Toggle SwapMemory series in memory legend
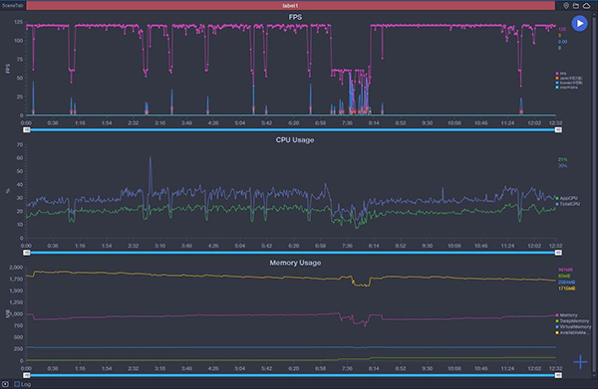Screen dimensions: 598x389 point(572,321)
